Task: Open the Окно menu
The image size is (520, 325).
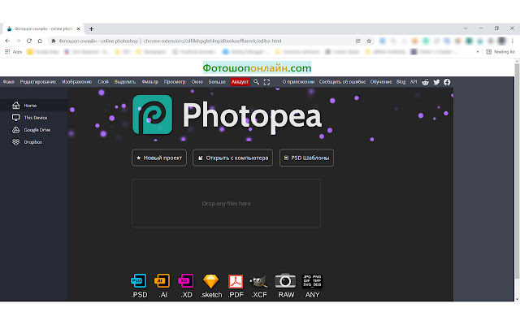Action: click(197, 81)
